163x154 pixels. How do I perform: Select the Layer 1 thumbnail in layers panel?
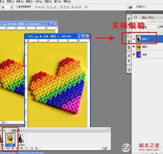[139, 47]
